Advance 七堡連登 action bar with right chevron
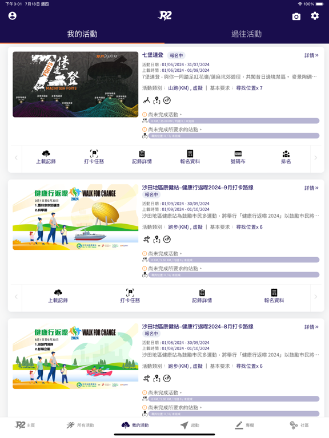The image size is (329, 438). point(315,158)
